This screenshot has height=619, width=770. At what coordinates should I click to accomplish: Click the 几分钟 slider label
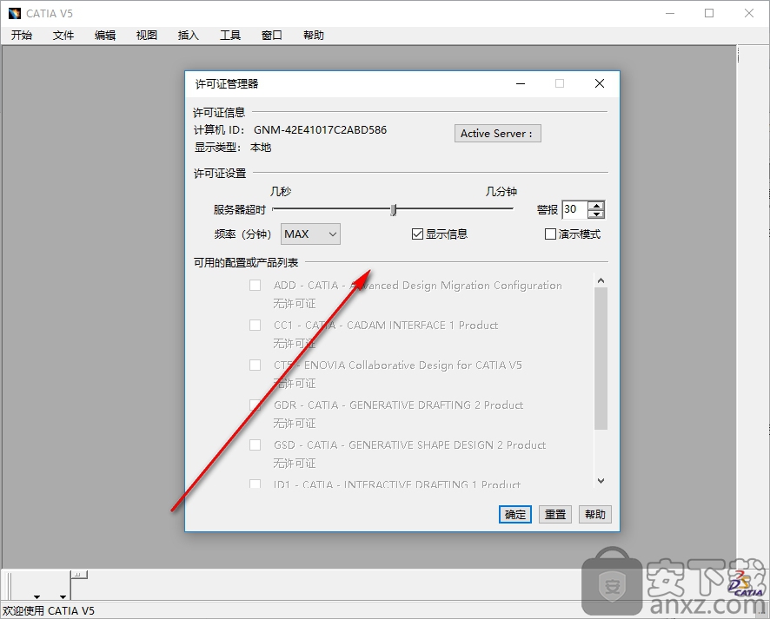click(501, 191)
